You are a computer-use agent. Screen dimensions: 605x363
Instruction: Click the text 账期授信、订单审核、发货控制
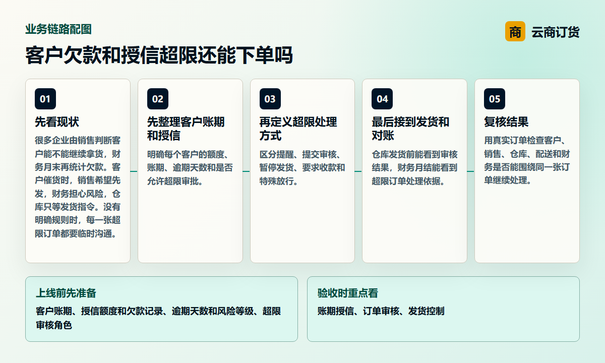coord(381,311)
